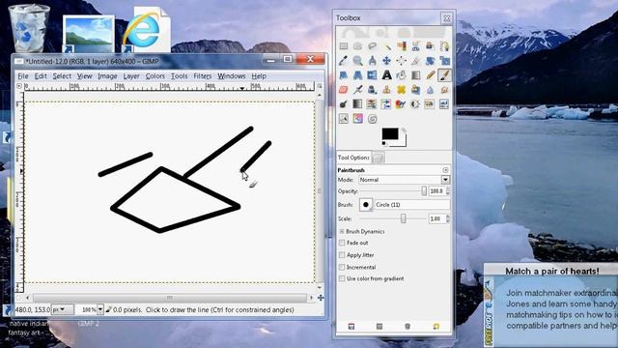Open the Edit menu
Viewport: 618px width, 348px height.
pos(41,75)
